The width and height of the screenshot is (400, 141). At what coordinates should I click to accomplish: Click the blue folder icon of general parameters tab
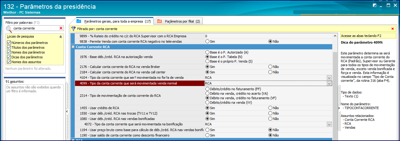coord(79,21)
